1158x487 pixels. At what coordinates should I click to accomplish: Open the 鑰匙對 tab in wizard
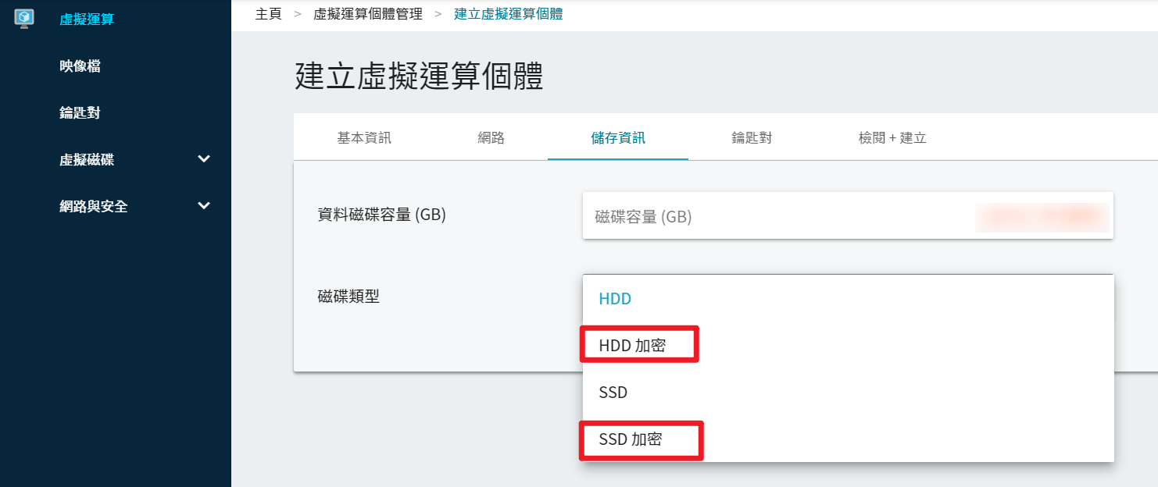tap(752, 138)
